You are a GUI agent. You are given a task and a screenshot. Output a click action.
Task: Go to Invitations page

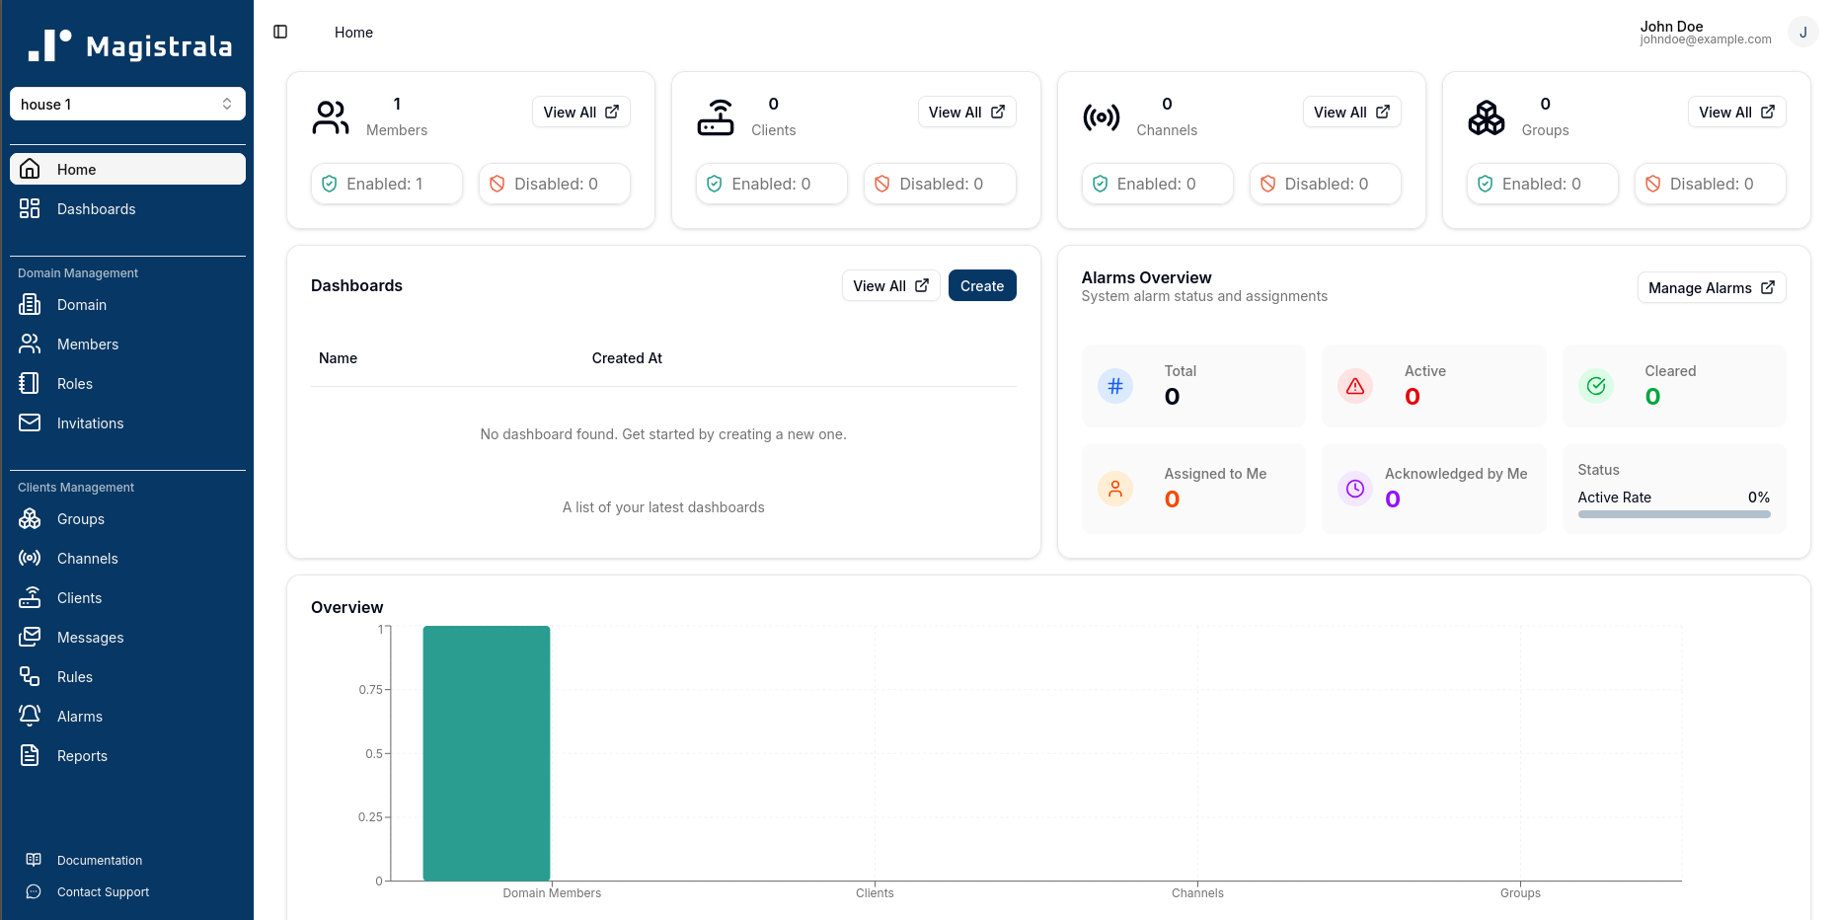[x=90, y=423]
